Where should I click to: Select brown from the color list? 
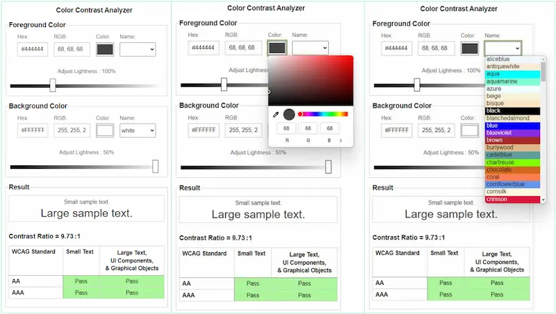pyautogui.click(x=513, y=140)
